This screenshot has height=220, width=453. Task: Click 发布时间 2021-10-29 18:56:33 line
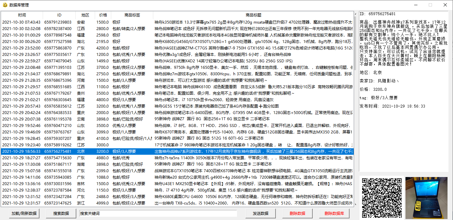(x=392, y=106)
